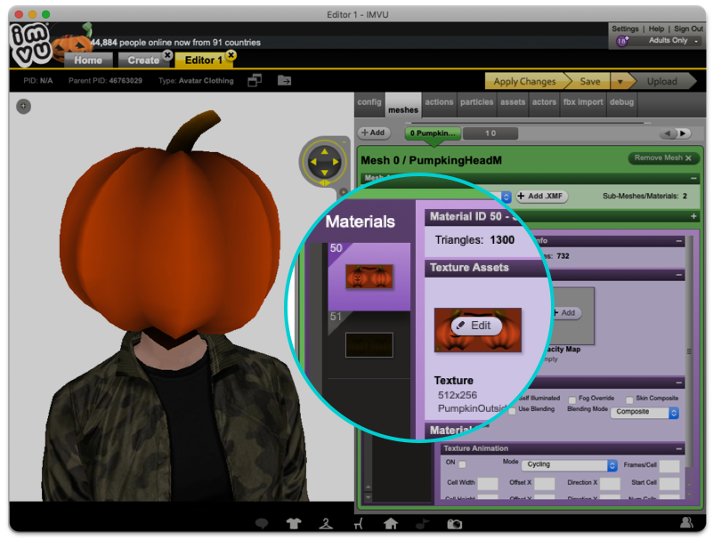Click the Frames/Cell input field
Image resolution: width=713 pixels, height=540 pixels.
(669, 465)
